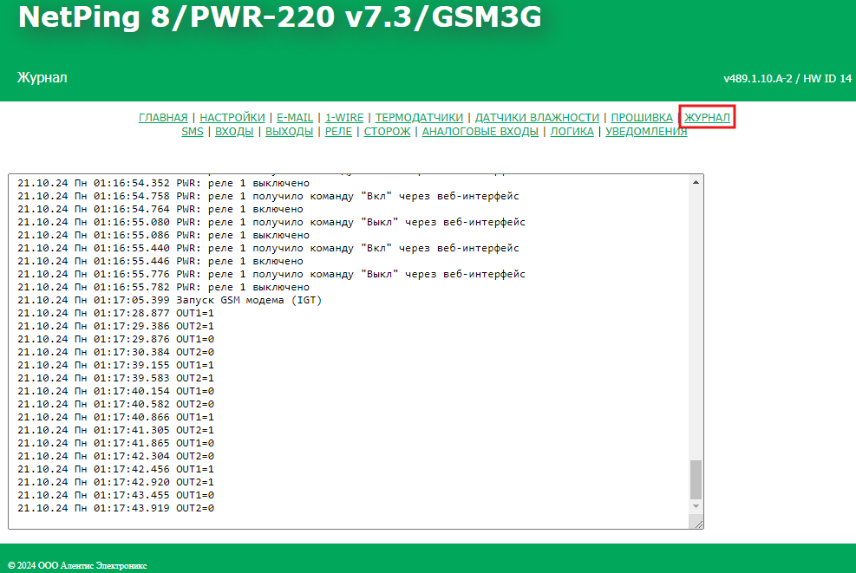This screenshot has height=573, width=856.
Task: Navigate to ВЫХОДЫ outputs page
Action: 289,132
